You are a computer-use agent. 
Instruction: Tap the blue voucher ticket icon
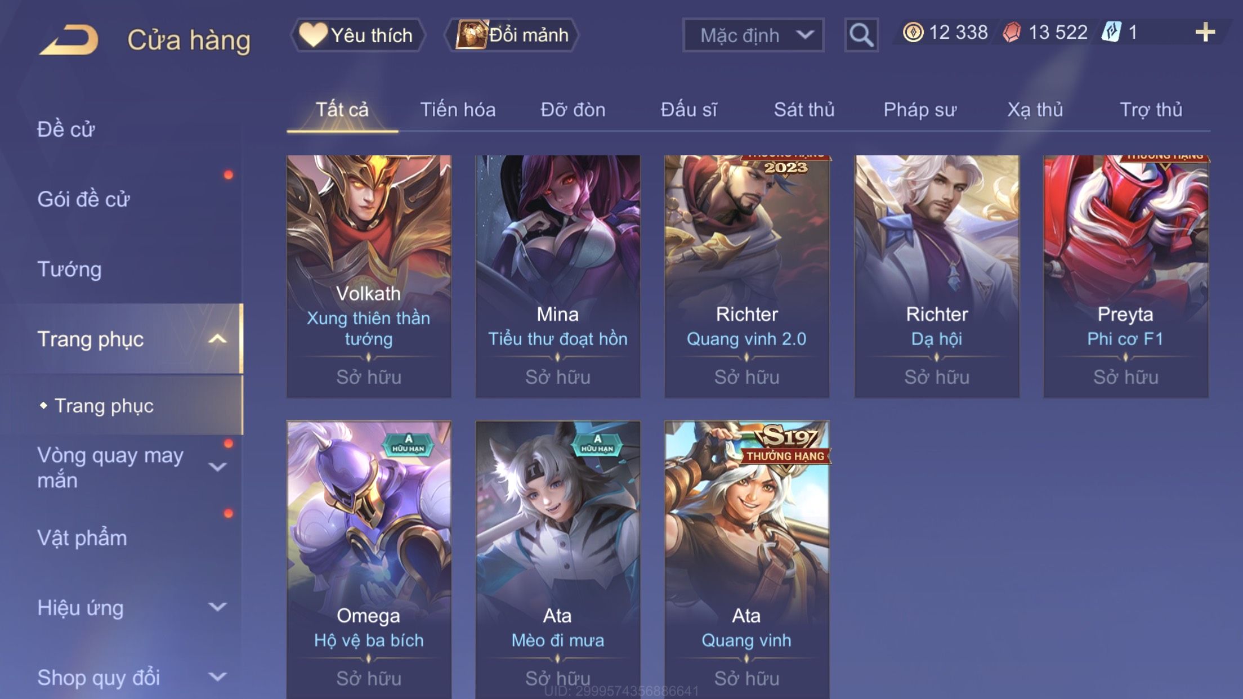click(1111, 32)
